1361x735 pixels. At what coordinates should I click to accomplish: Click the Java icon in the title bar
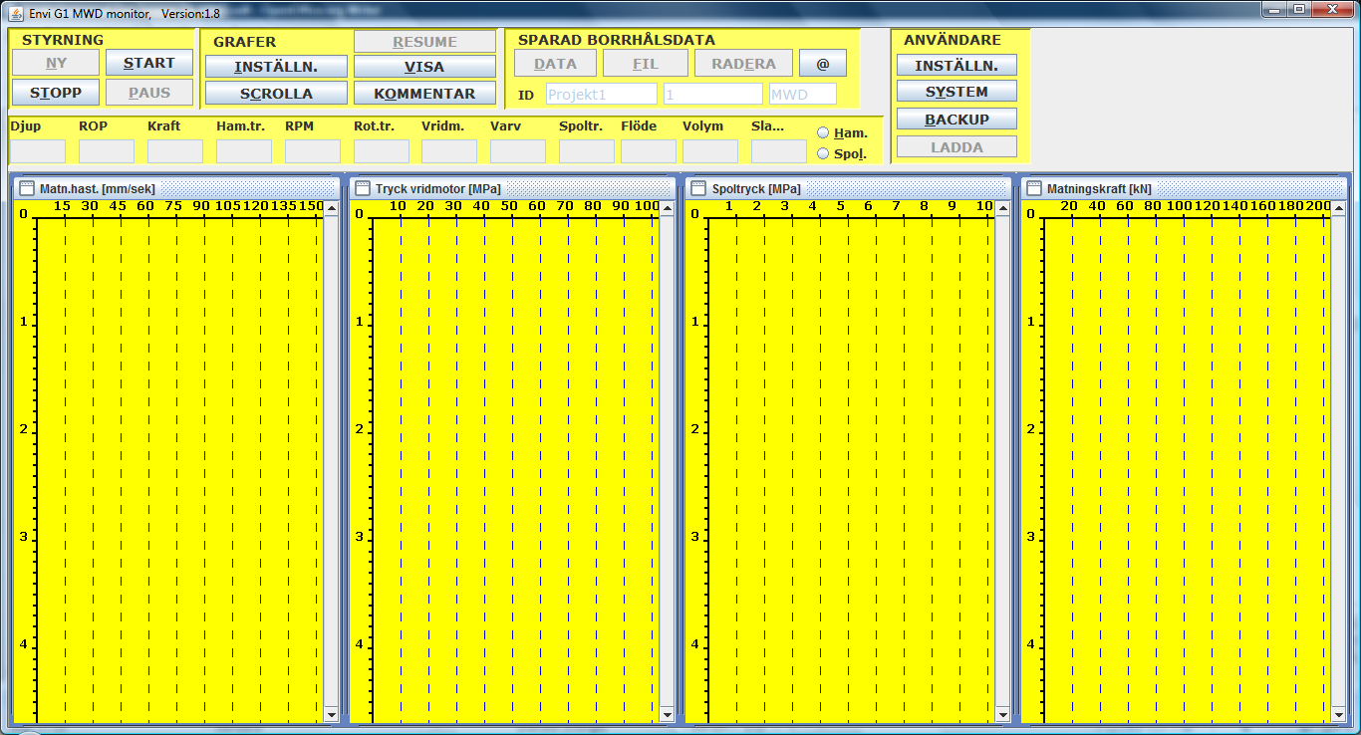pos(16,12)
